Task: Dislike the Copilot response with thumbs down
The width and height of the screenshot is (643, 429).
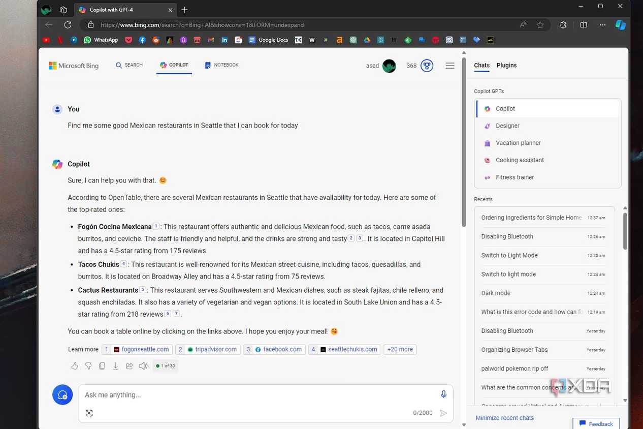Action: (x=88, y=366)
